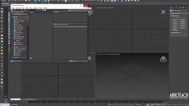Click the Teapot object type button
The height and width of the screenshot is (106, 189).
[x=175, y=28]
